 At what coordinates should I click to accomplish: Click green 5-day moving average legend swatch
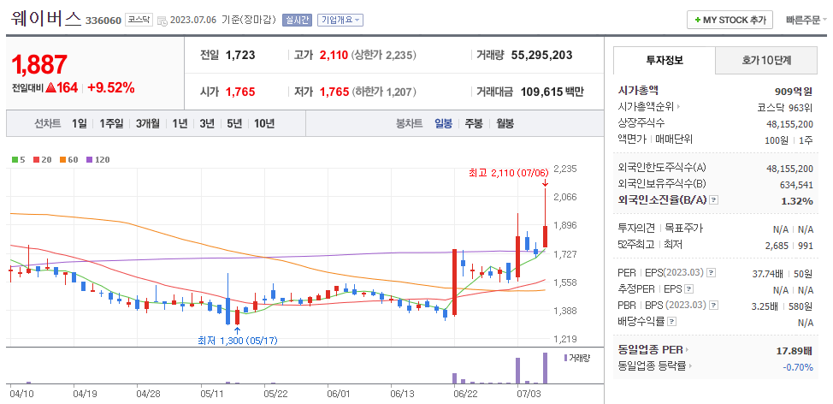[x=15, y=159]
